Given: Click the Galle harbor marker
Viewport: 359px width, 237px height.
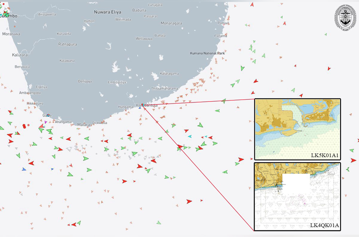Looking at the screenshot, I should (48, 115).
